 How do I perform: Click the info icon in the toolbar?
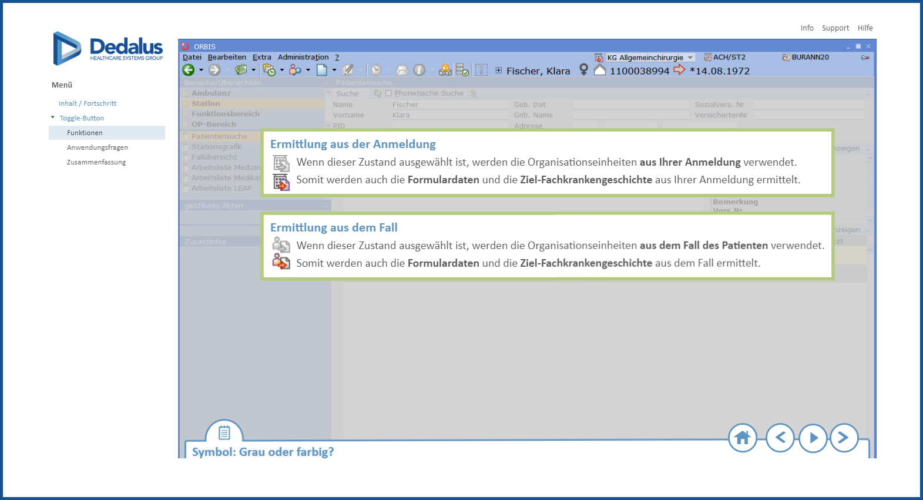click(x=419, y=71)
